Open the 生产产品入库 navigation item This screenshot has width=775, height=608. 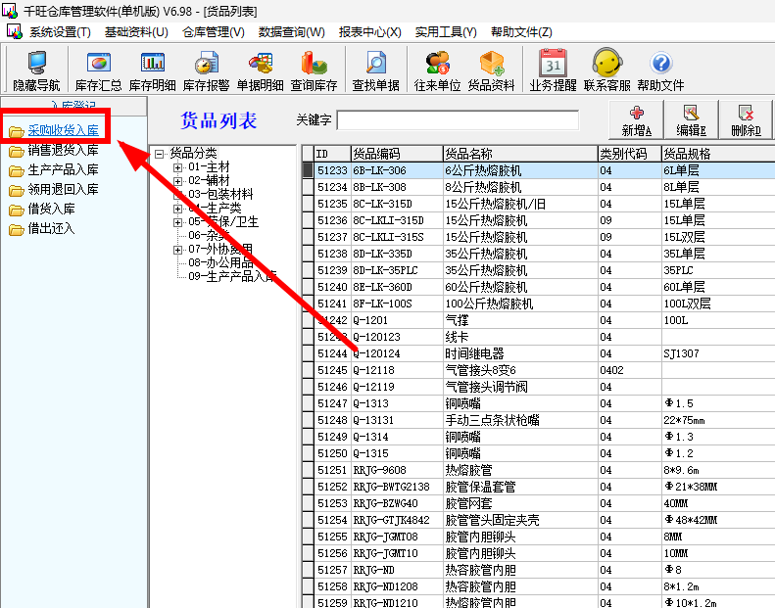coord(64,170)
